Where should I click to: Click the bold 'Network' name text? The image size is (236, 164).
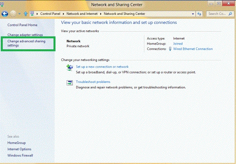[74, 41]
